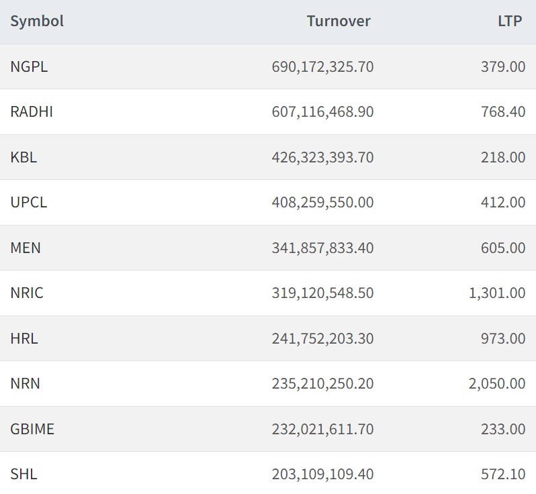Screen dimensions: 536x494
Task: Sort by the Turnover column header
Action: pyautogui.click(x=339, y=21)
